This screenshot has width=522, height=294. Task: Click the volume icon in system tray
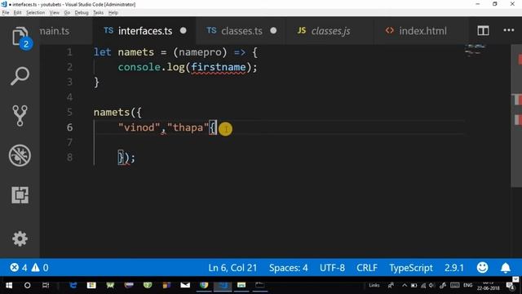coord(431,285)
